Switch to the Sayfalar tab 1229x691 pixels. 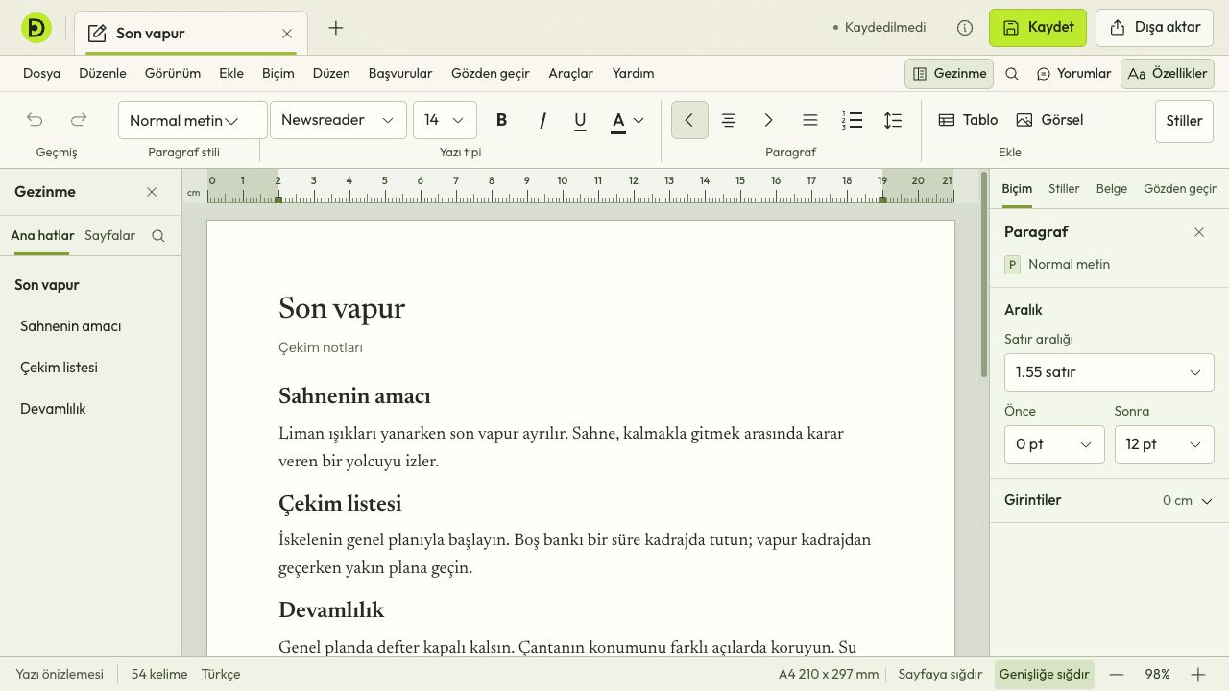point(109,236)
